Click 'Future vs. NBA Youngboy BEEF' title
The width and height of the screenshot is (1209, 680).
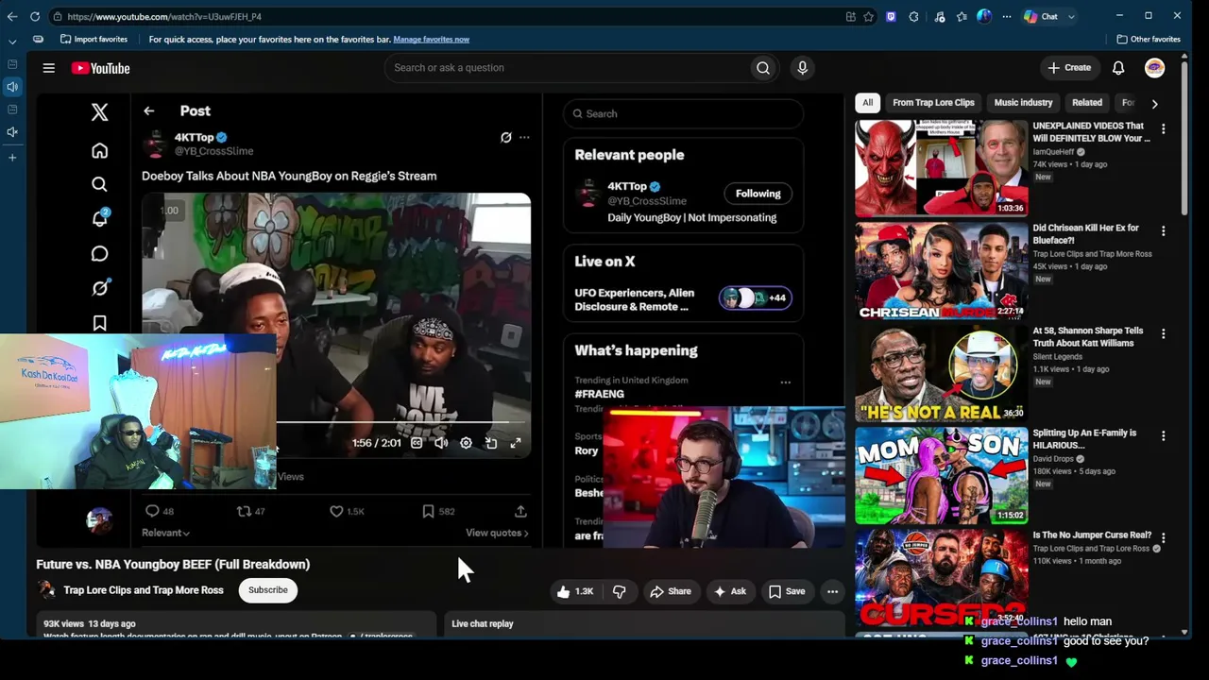(173, 564)
